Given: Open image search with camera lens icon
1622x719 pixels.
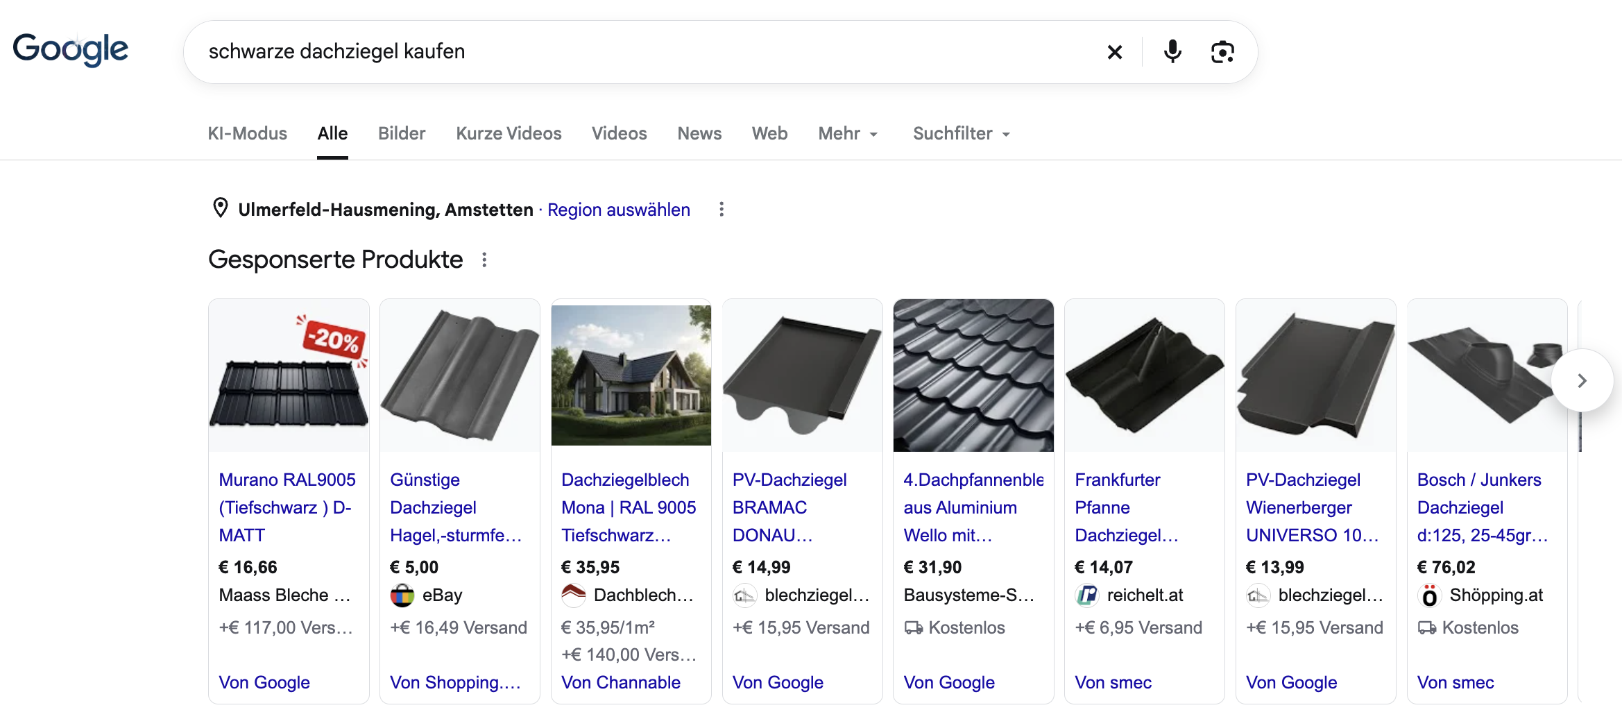Looking at the screenshot, I should tap(1222, 52).
